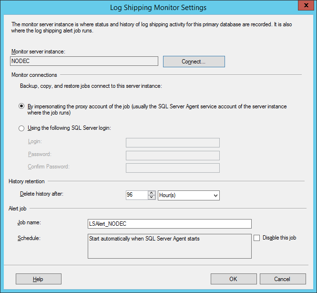Click the Job name label

point(29,222)
